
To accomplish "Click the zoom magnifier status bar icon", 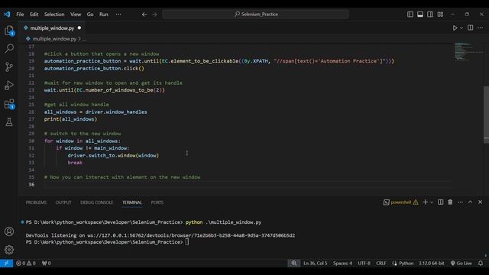I will 293,263.
